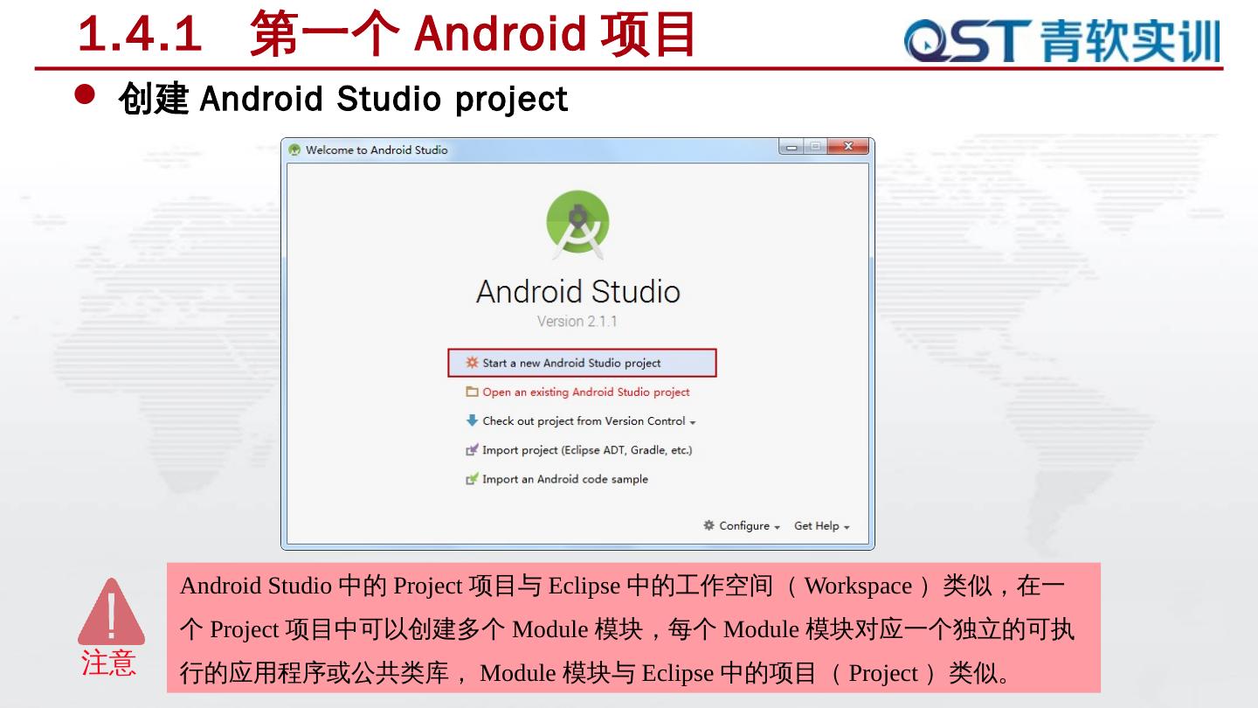Close the Welcome to Android Studio window
This screenshot has width=1258, height=708.
pyautogui.click(x=847, y=147)
